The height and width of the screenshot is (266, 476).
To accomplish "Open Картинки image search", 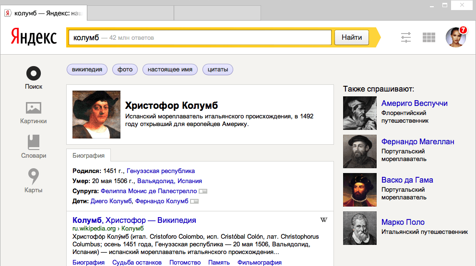I will [34, 113].
